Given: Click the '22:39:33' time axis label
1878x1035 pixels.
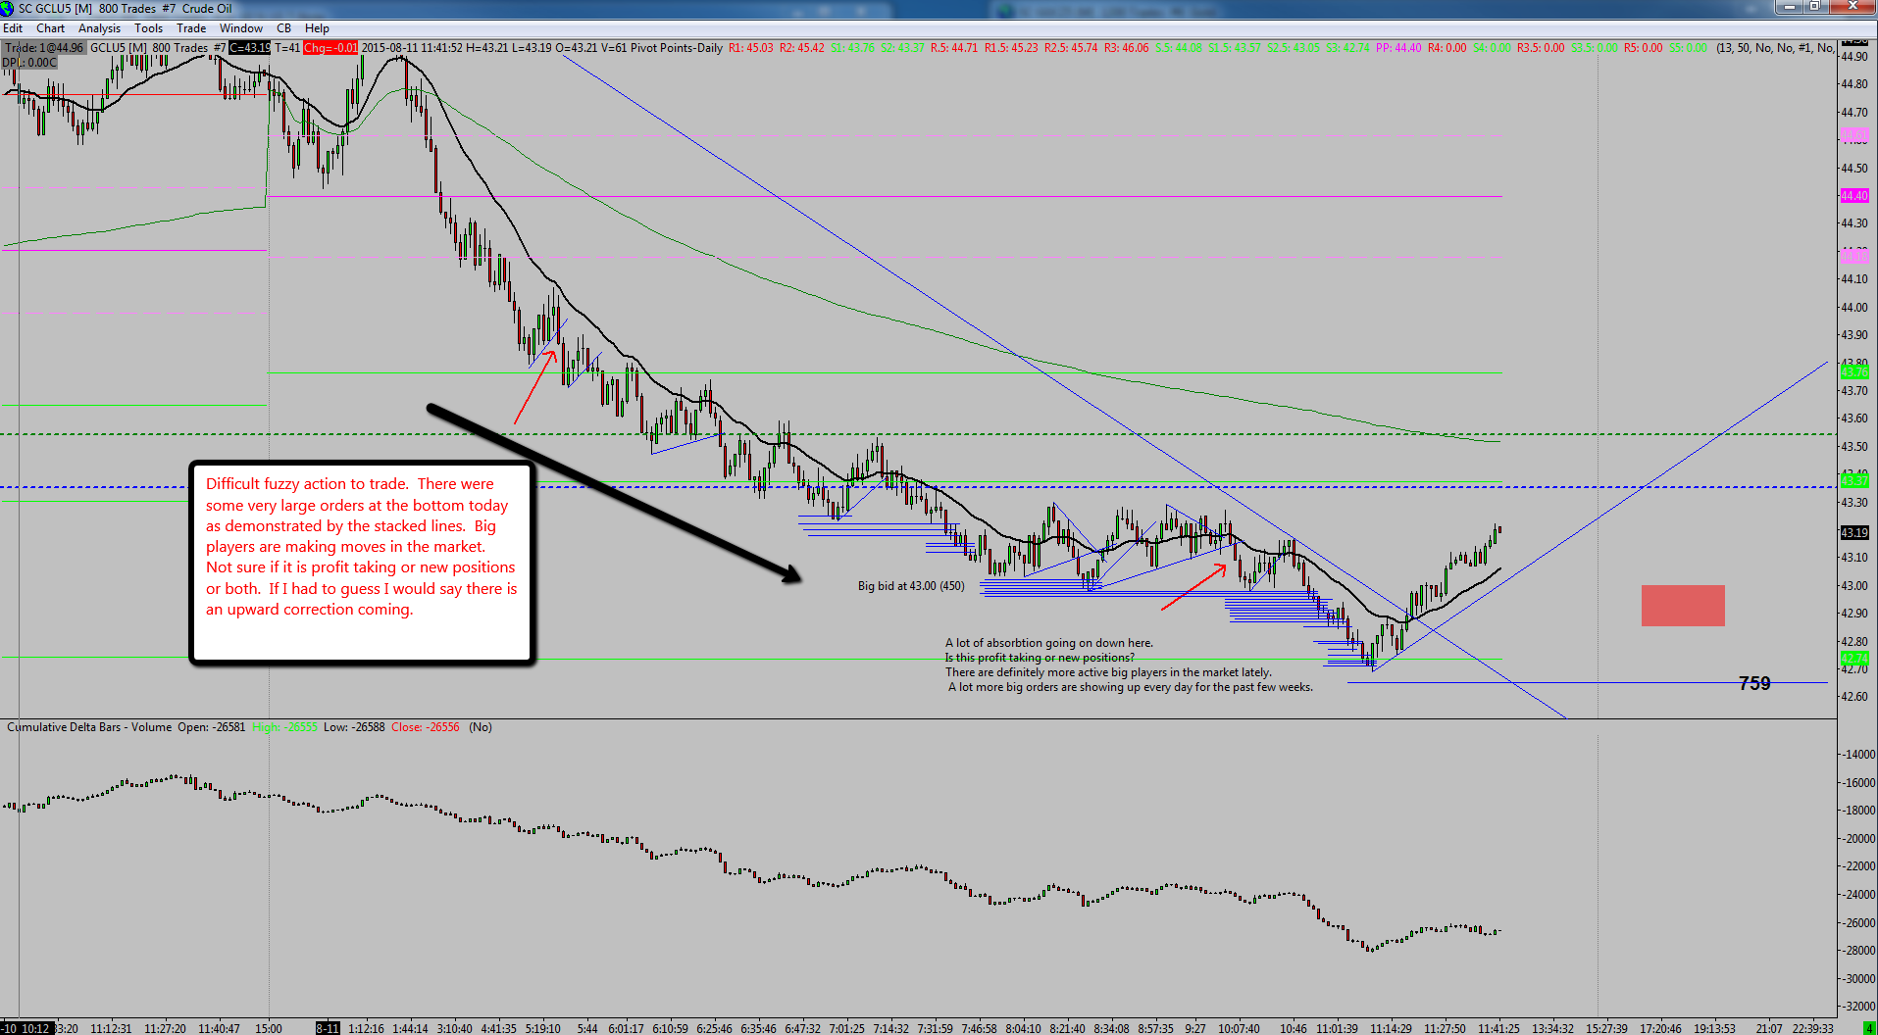Looking at the screenshot, I should coord(1812,1028).
